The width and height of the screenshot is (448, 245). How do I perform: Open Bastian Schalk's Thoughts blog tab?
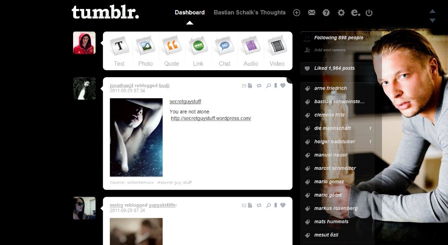[250, 12]
